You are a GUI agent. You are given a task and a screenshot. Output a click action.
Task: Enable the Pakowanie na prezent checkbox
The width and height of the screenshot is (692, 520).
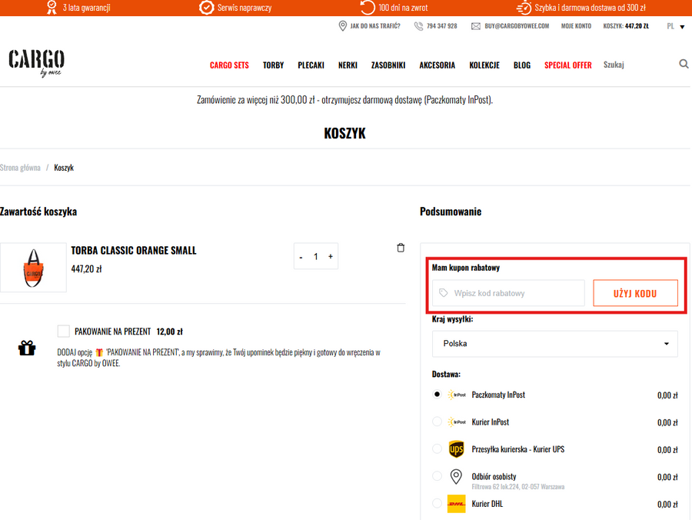pos(64,332)
